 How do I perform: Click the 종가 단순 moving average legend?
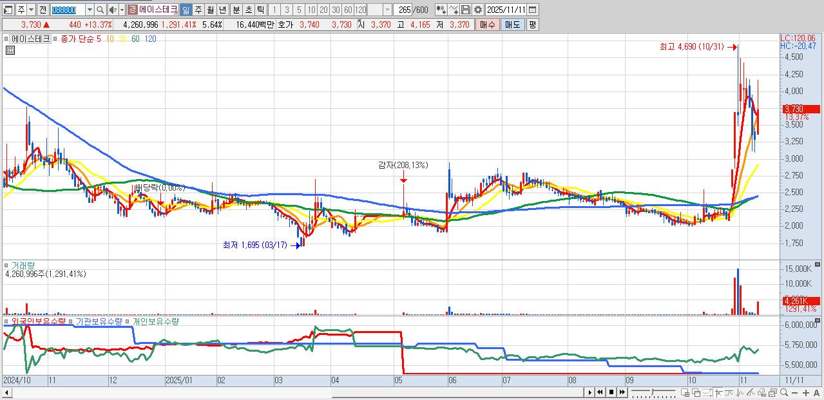(x=77, y=39)
